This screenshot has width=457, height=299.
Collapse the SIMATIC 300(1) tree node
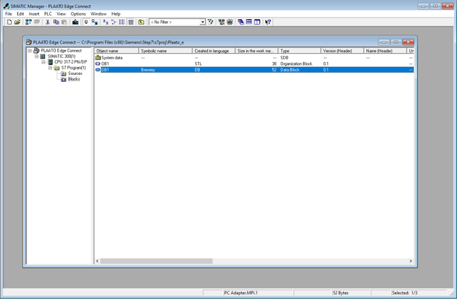[37, 57]
